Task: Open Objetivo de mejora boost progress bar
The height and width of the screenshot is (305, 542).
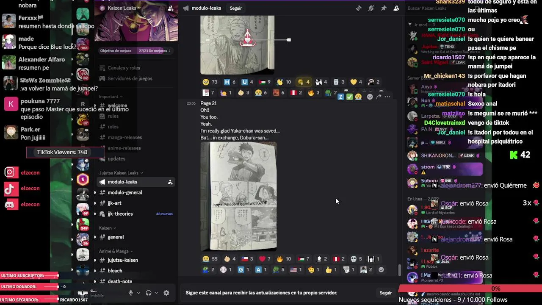Action: tap(135, 51)
